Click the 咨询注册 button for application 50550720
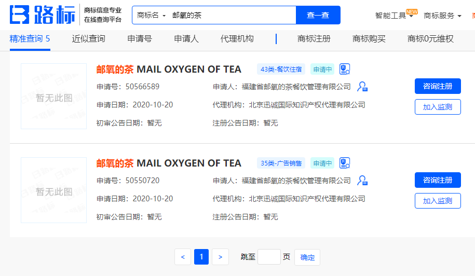This screenshot has height=276, width=475. point(438,180)
